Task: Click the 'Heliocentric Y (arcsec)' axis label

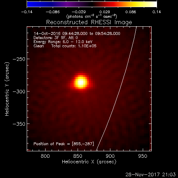Action: point(7,89)
